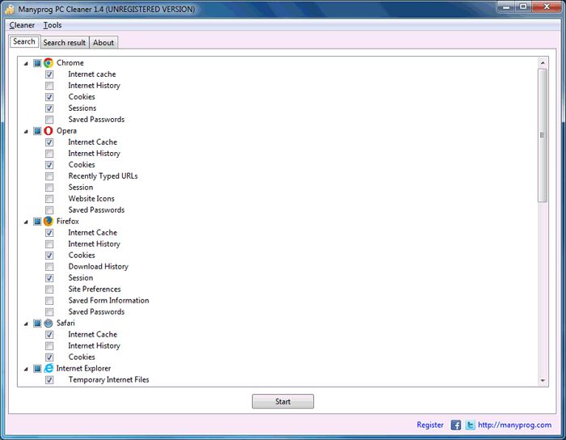
Task: Select the Search tab
Action: (24, 41)
